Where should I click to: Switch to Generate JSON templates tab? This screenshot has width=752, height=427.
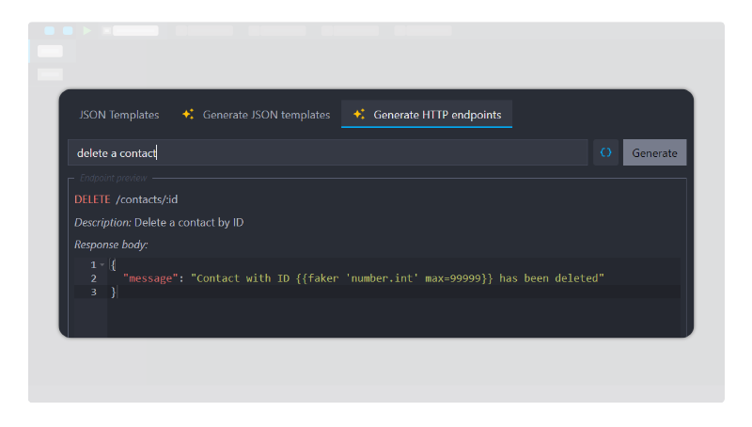[266, 115]
